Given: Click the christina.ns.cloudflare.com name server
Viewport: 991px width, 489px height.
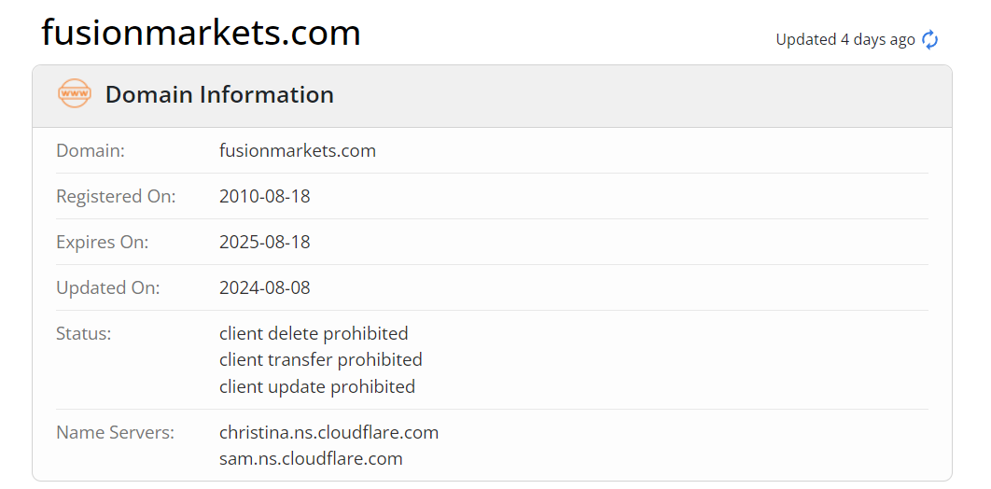Looking at the screenshot, I should [328, 432].
